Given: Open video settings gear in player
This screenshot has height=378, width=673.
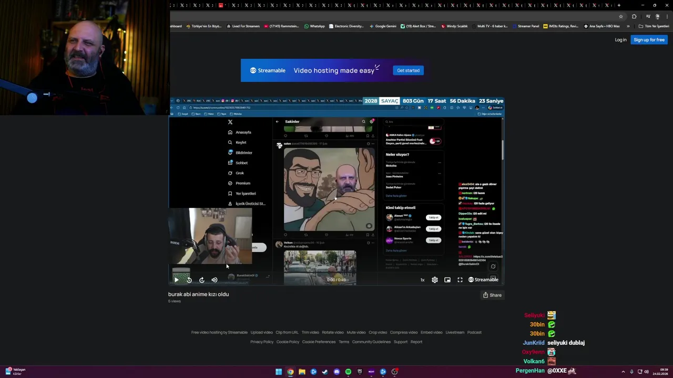Looking at the screenshot, I should pos(435,280).
